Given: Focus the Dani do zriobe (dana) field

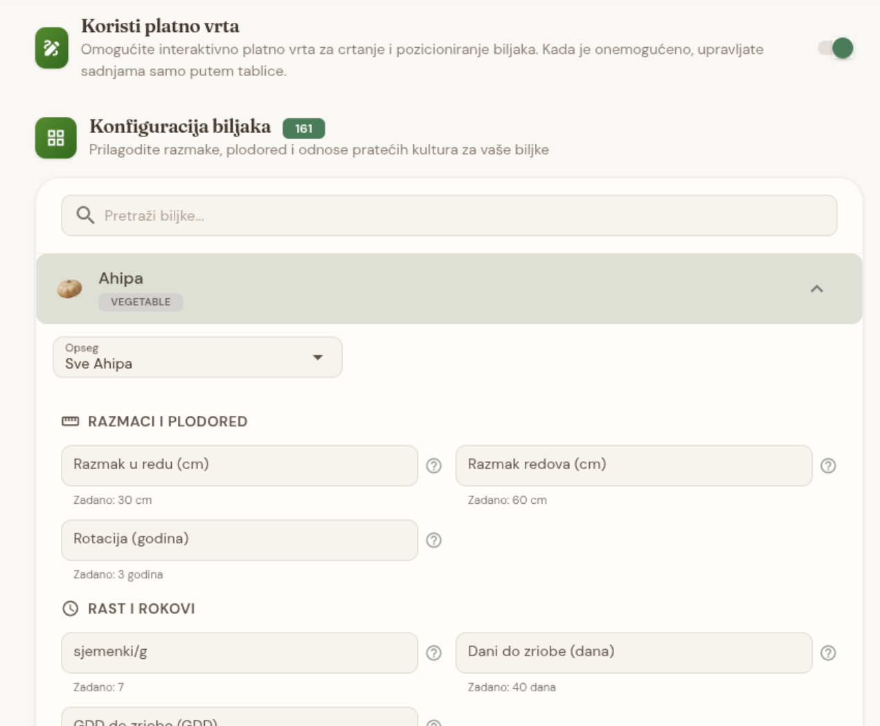Looking at the screenshot, I should coord(634,653).
